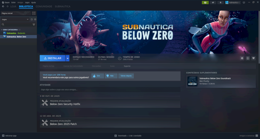Click the plus icon next to Adicionar jogo

3,136
